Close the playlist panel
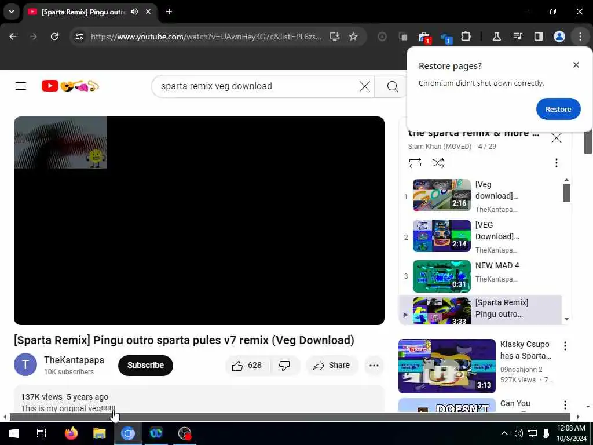This screenshot has height=445, width=593. (x=557, y=138)
